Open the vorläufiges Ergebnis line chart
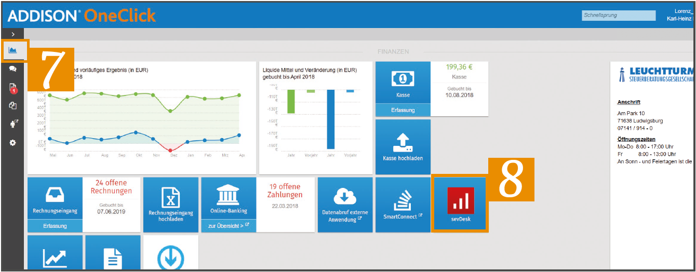 point(142,118)
